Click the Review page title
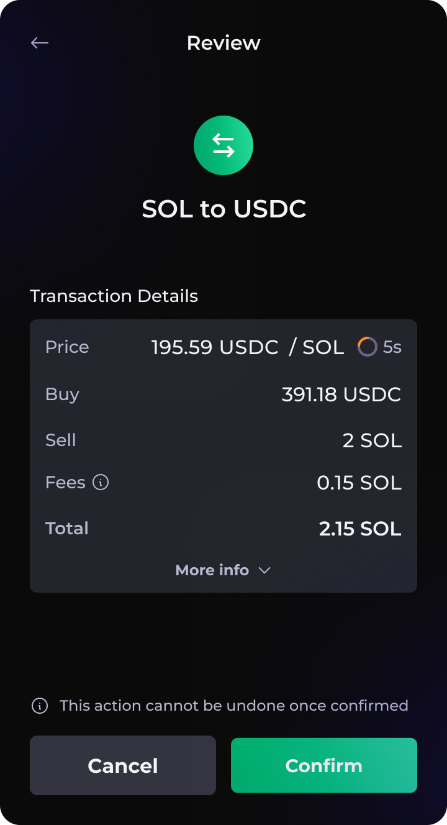447x825 pixels. [x=223, y=43]
